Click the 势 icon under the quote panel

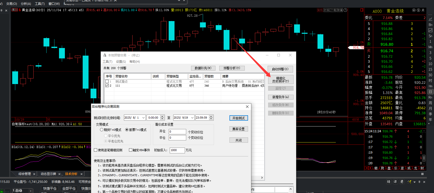(382, 168)
